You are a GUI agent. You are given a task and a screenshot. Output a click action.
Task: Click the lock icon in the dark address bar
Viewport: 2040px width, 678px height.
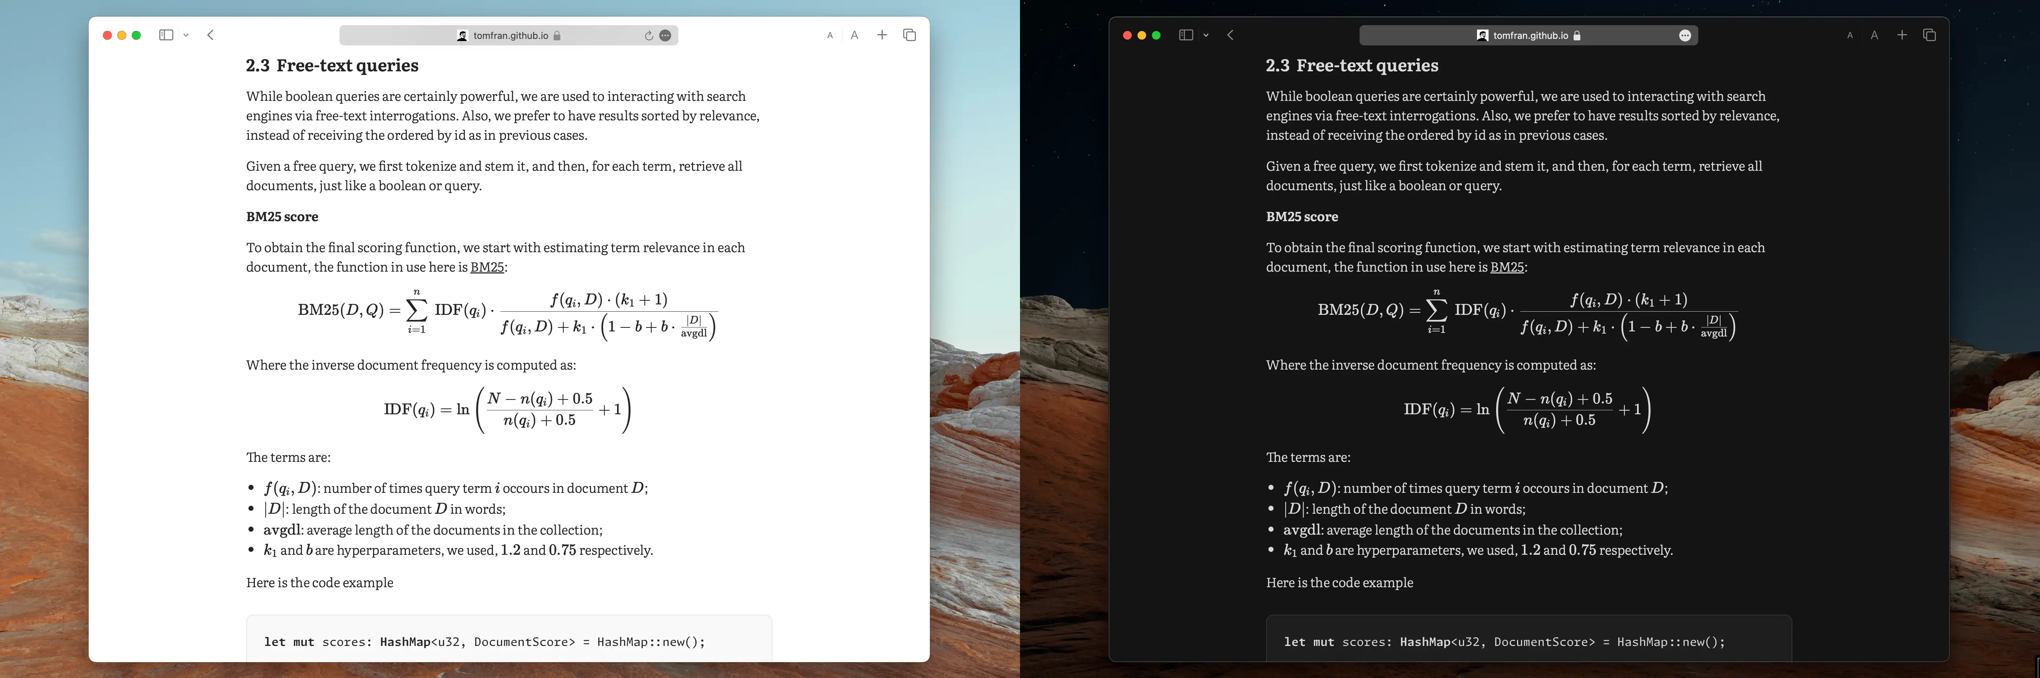point(1577,36)
